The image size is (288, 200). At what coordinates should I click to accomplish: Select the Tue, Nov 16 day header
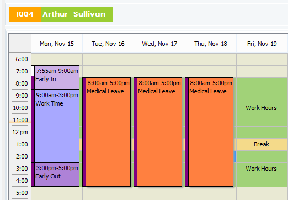[108, 44]
